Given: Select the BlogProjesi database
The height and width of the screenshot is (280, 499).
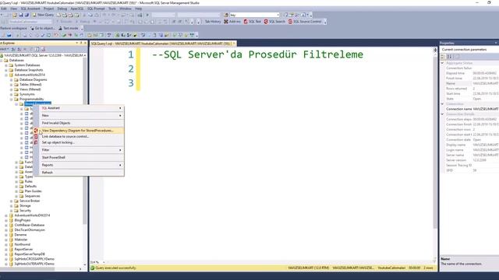Looking at the screenshot, I should tap(23, 220).
